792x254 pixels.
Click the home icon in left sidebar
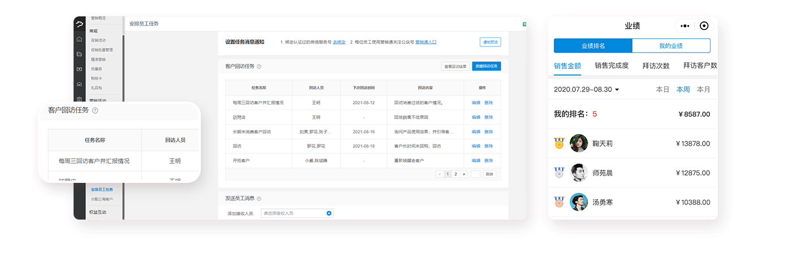pyautogui.click(x=79, y=40)
